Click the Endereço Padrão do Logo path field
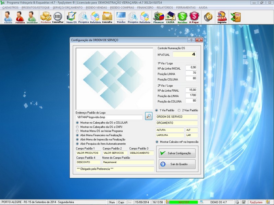The image size is (274, 205). tap(109, 117)
